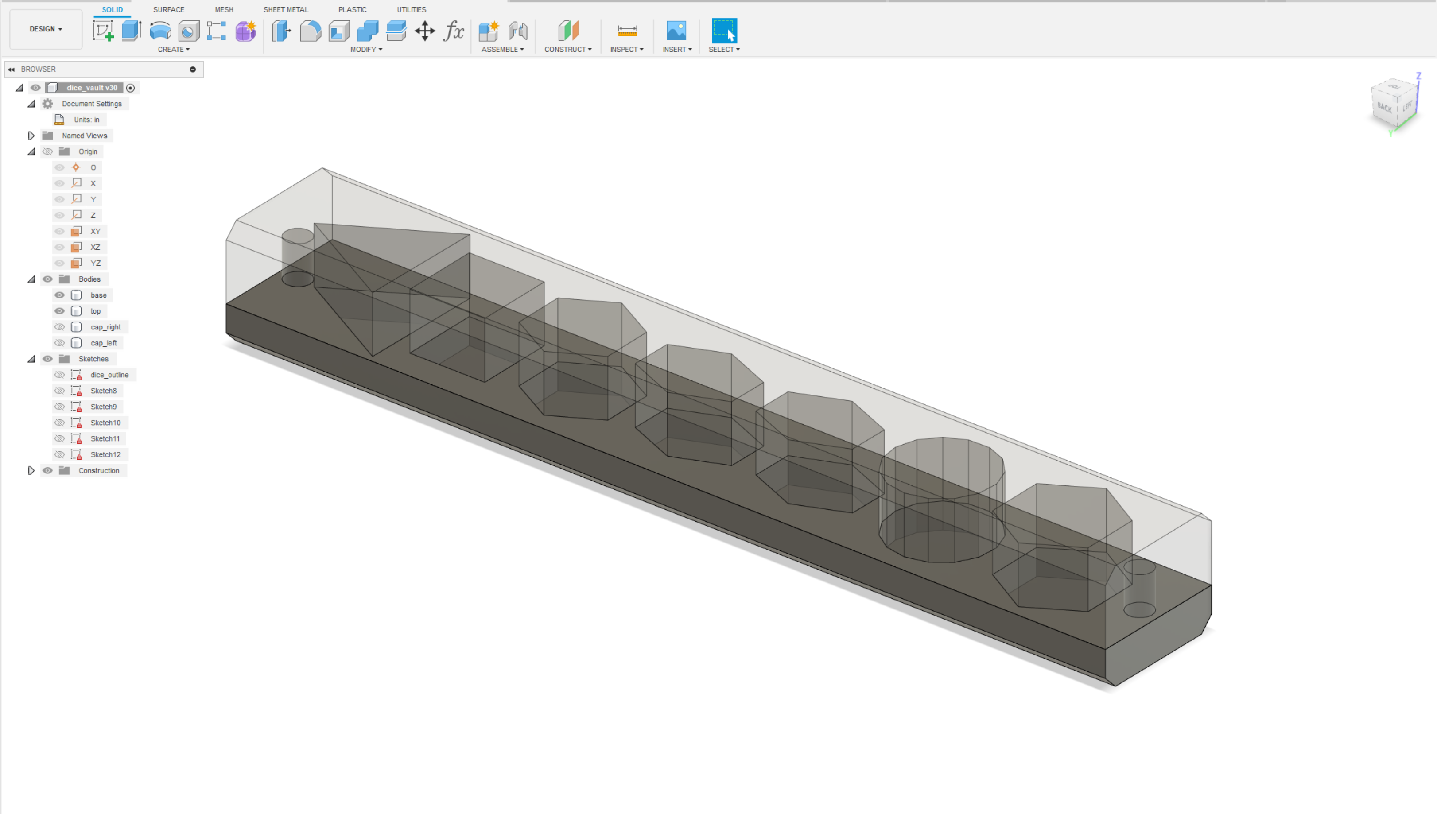Activate the Extrude tool
This screenshot has height=814, width=1437.
(131, 31)
